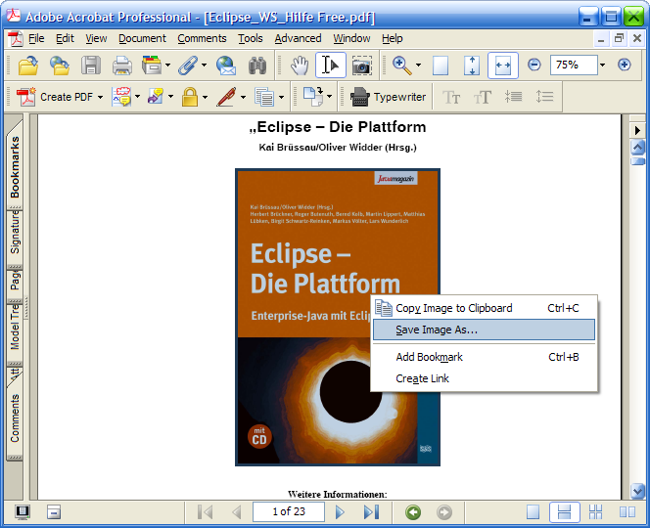Switch to Facing pages layout
This screenshot has height=528, width=650.
coord(627,512)
